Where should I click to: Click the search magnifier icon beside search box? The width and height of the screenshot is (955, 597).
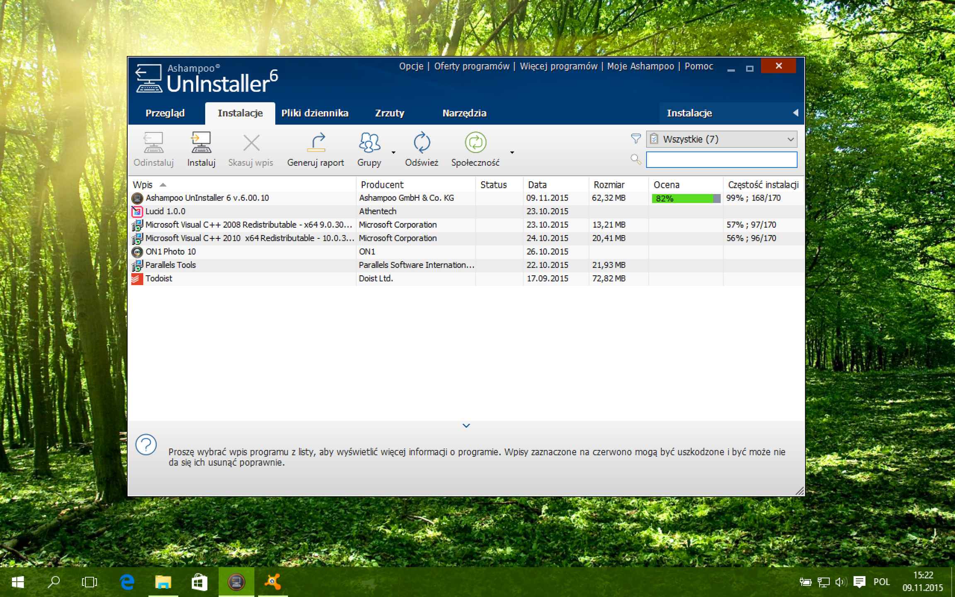pos(636,159)
